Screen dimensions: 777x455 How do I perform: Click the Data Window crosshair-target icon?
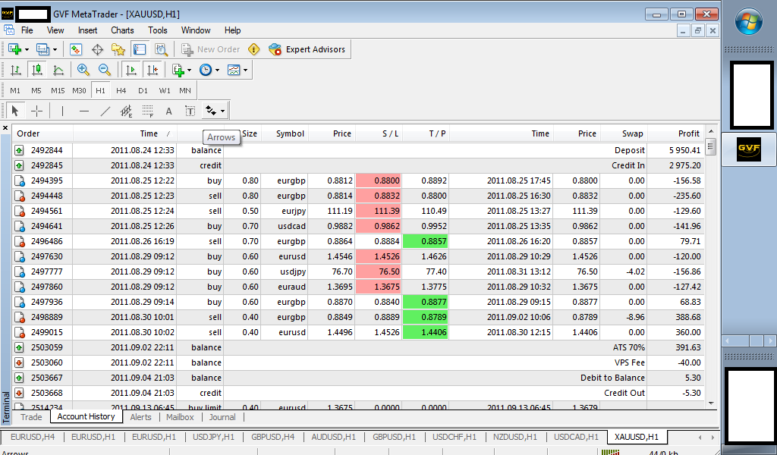(x=98, y=49)
